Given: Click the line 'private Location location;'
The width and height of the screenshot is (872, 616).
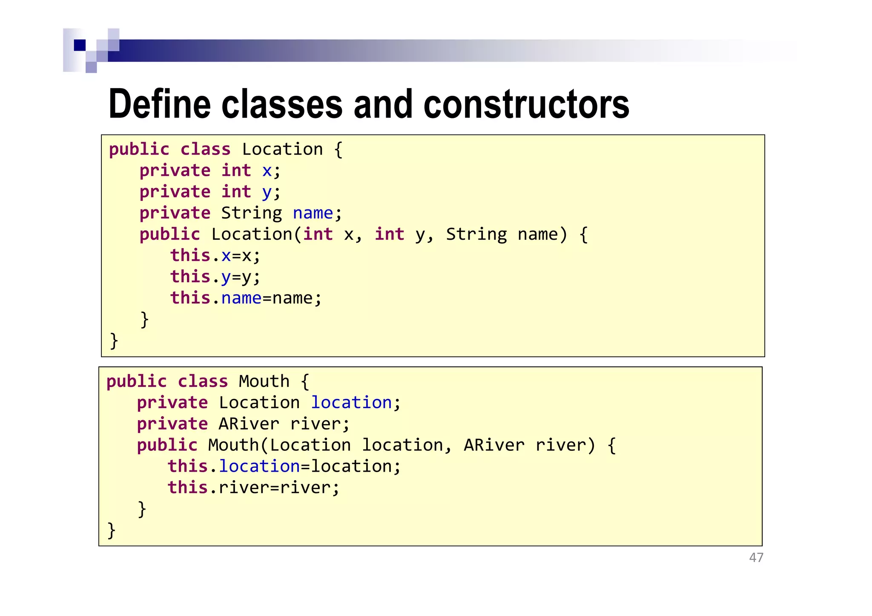Looking at the screenshot, I should pyautogui.click(x=269, y=403).
